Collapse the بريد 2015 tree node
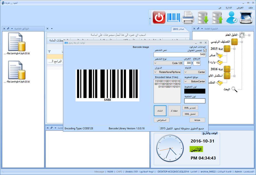Viewport: 256px width, 175px height. tap(234, 49)
